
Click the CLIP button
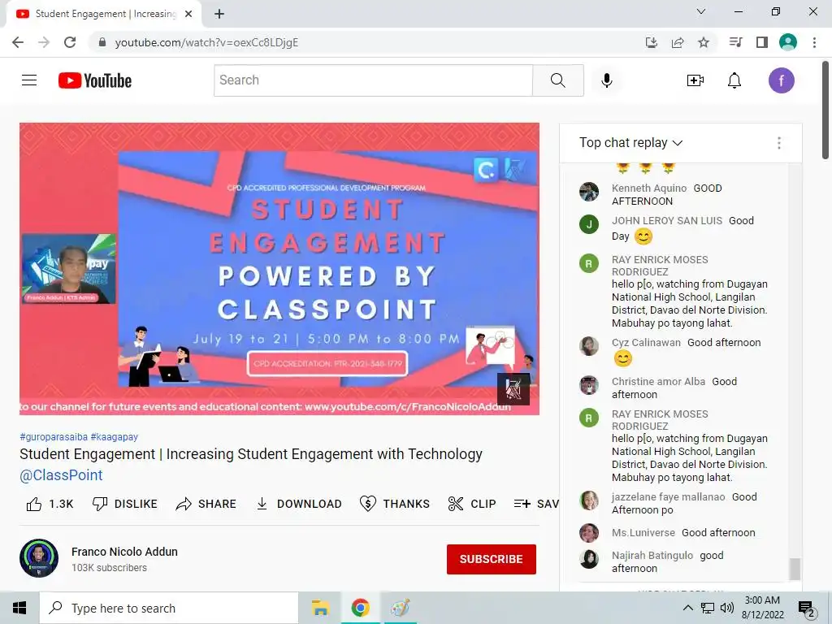472,504
